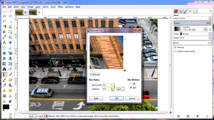
Task: Adjust the Opacity slider
Action: pos(193,23)
